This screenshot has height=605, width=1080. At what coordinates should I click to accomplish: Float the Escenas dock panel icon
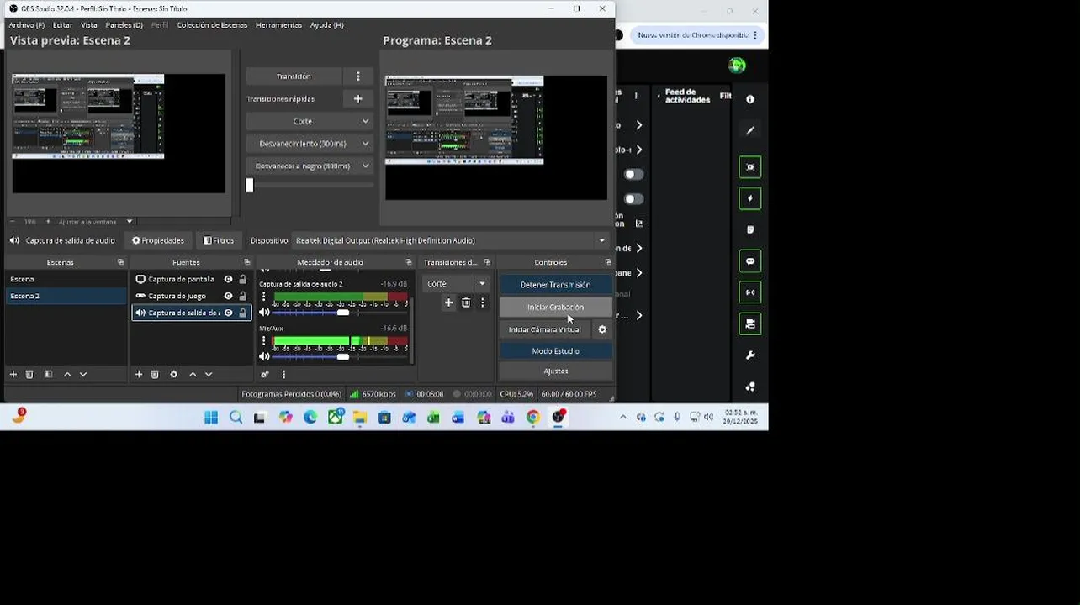tap(120, 262)
